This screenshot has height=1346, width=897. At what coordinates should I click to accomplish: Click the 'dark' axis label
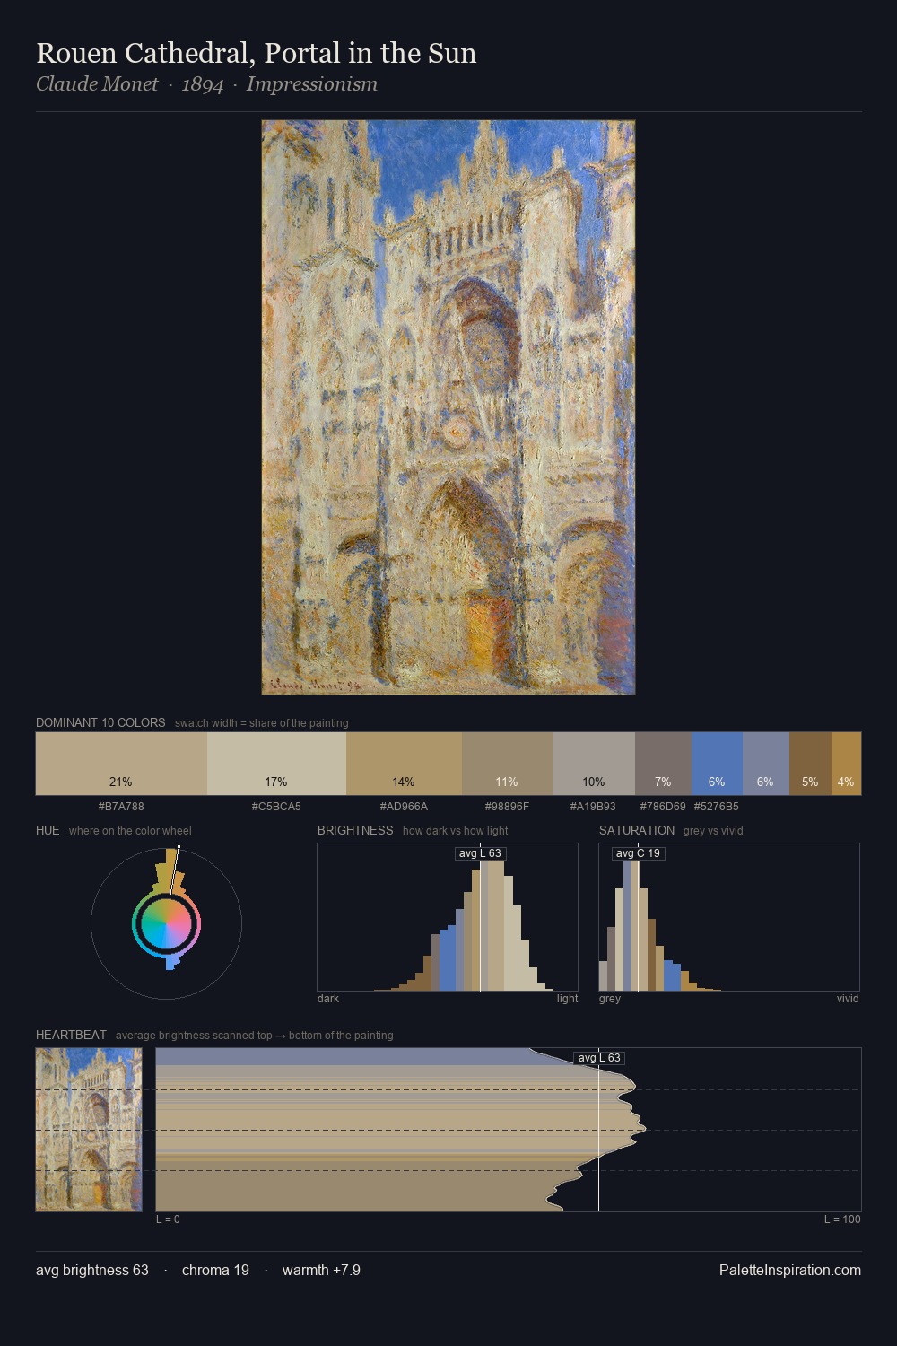click(x=328, y=999)
